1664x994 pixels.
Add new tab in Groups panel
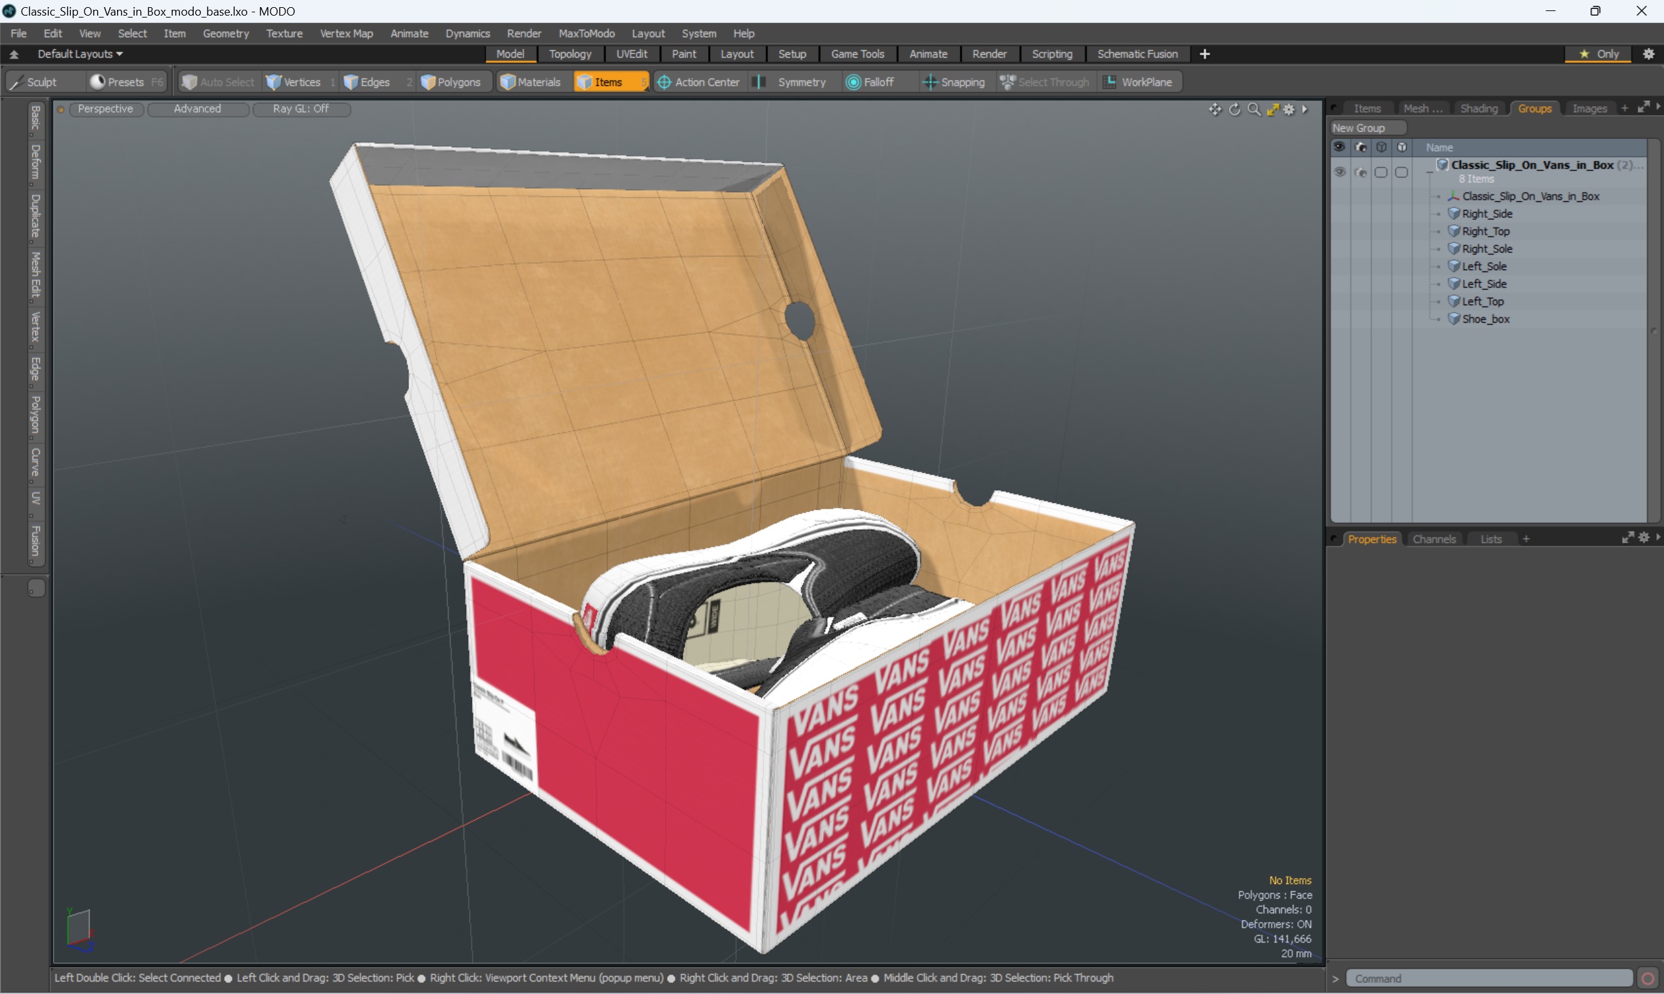(x=1624, y=108)
